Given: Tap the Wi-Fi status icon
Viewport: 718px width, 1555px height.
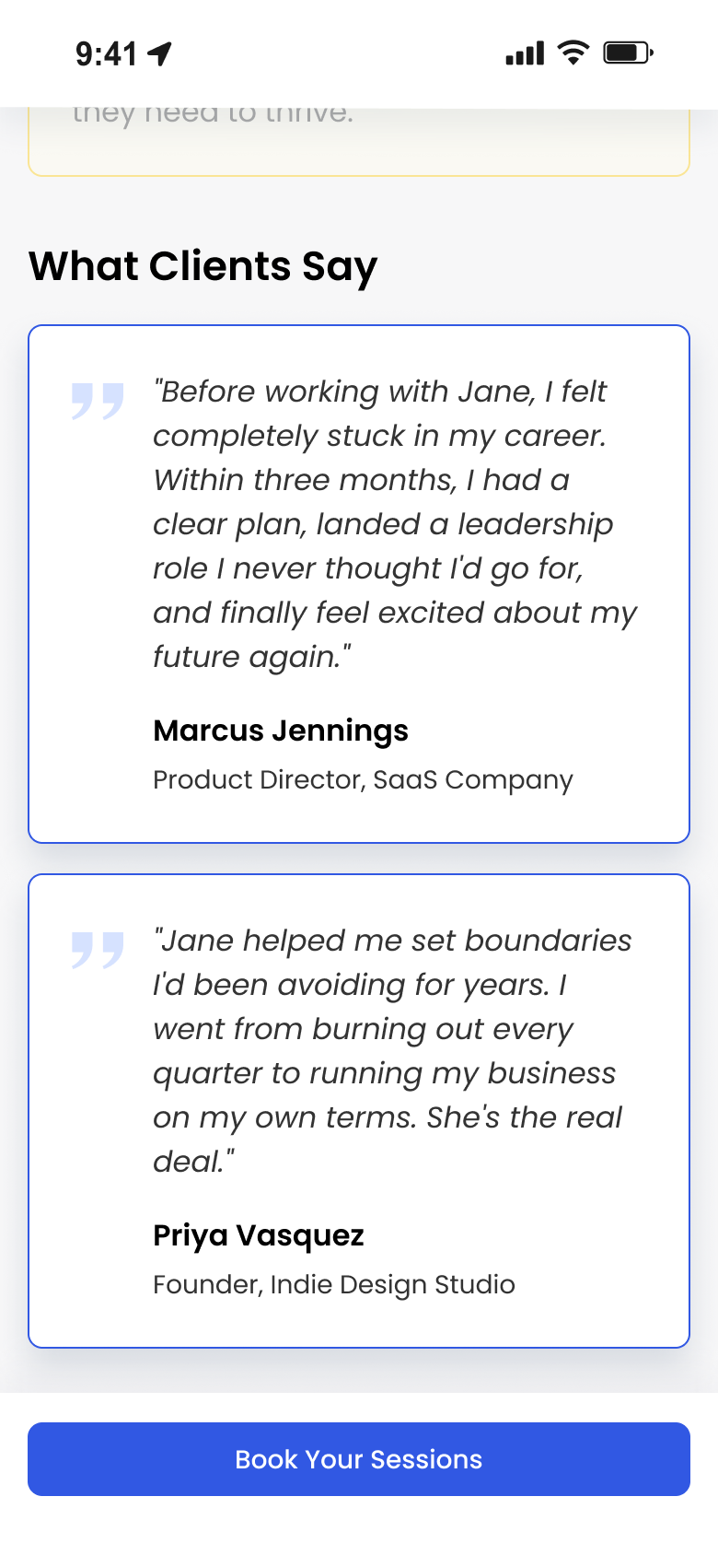Looking at the screenshot, I should coord(573,53).
